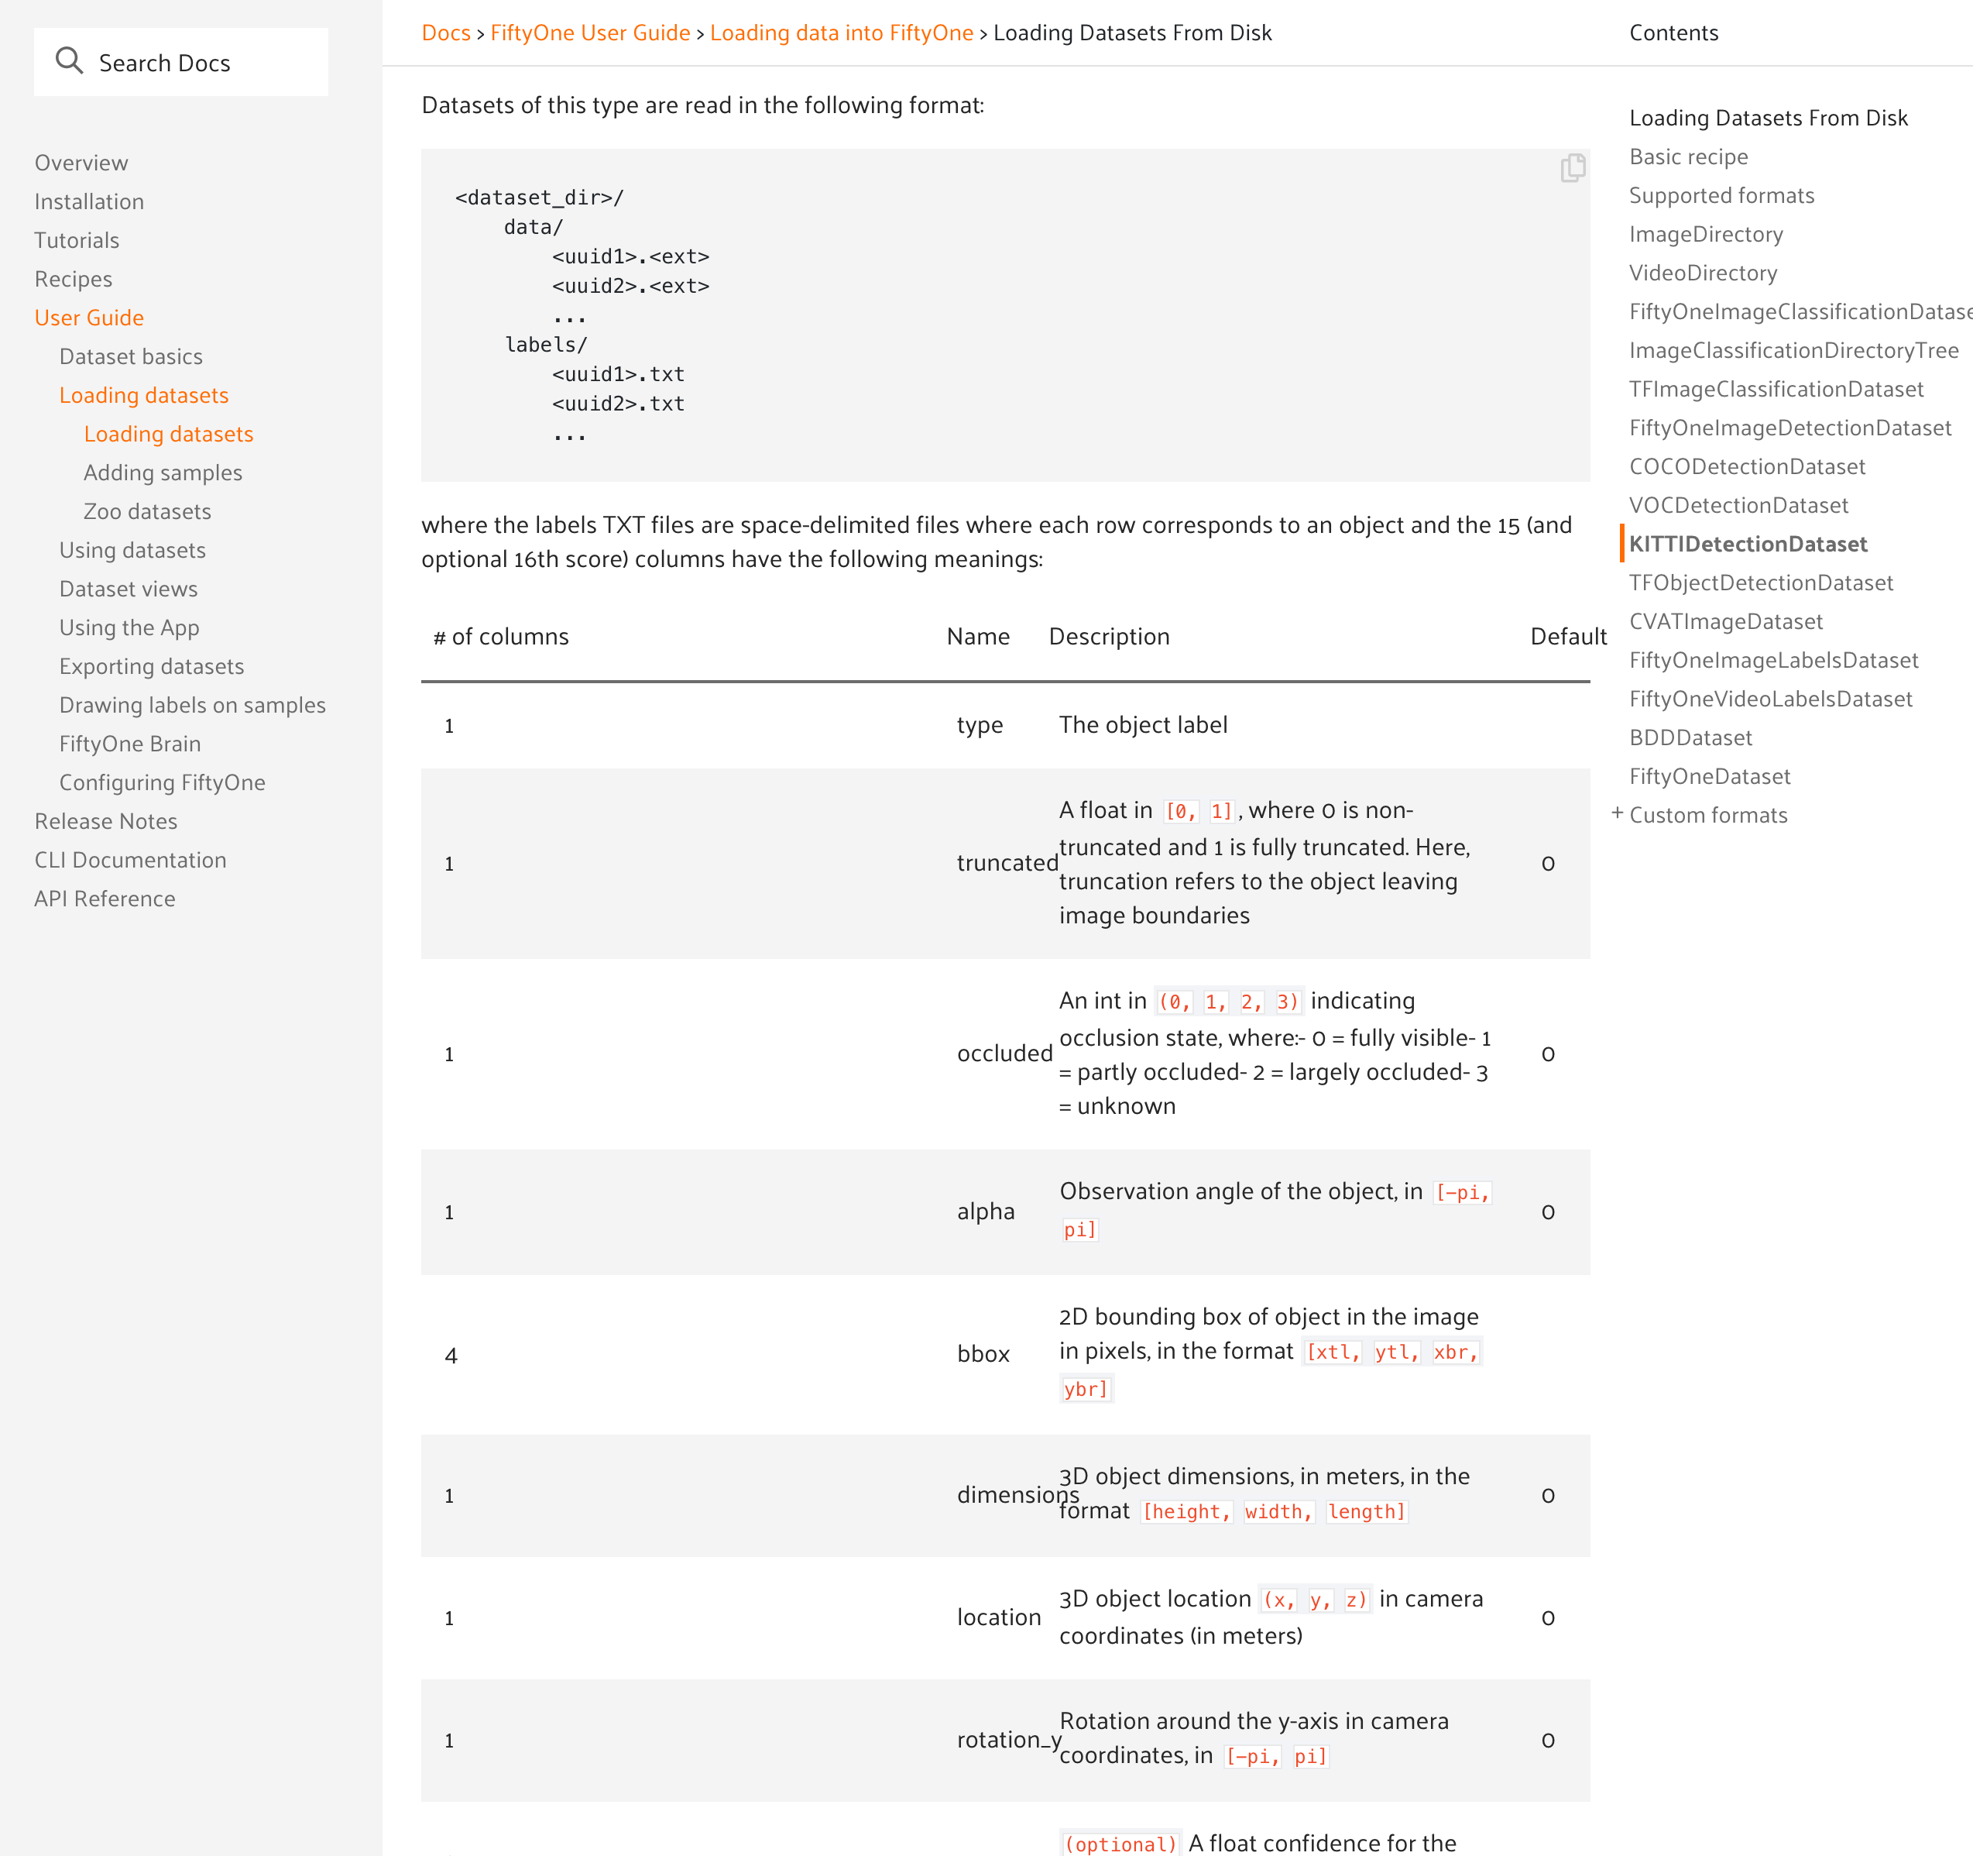Open the Docs breadcrumb link
Viewport: 1973px width, 1856px height.
pos(445,33)
